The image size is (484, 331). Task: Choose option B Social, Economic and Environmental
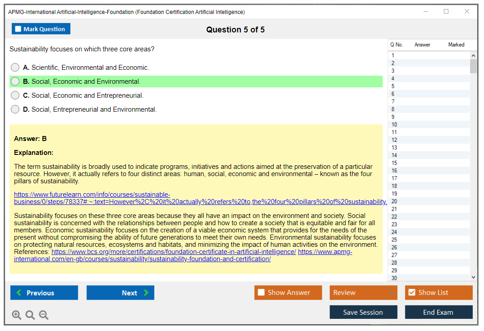click(x=15, y=82)
